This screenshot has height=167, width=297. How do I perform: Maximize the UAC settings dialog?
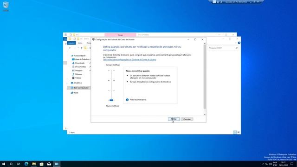[195, 39]
